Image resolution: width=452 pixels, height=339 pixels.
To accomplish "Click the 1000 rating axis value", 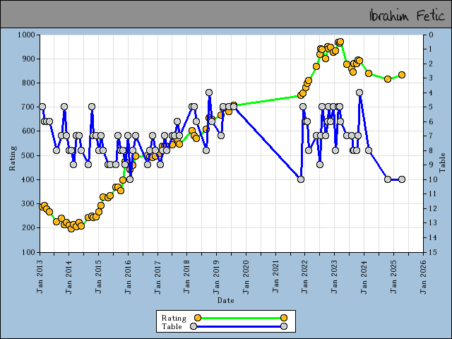I will [x=26, y=35].
